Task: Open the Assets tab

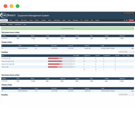Action: tap(31, 20)
